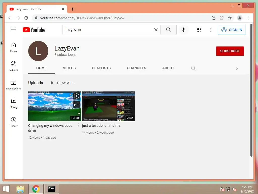The width and height of the screenshot is (258, 194).
Task: Open video titled Changing my windows boot drive
Action: (50, 128)
